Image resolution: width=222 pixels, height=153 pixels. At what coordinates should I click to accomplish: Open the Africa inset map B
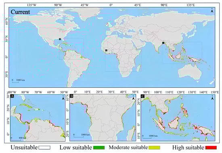103,118
